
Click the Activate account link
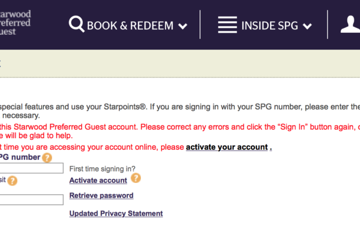coord(98,181)
